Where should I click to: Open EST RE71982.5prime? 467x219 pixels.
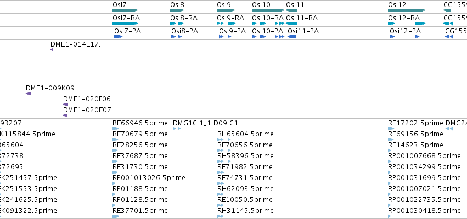click(245, 166)
